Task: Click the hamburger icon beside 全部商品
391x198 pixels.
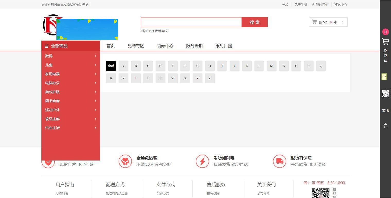Action: point(47,46)
